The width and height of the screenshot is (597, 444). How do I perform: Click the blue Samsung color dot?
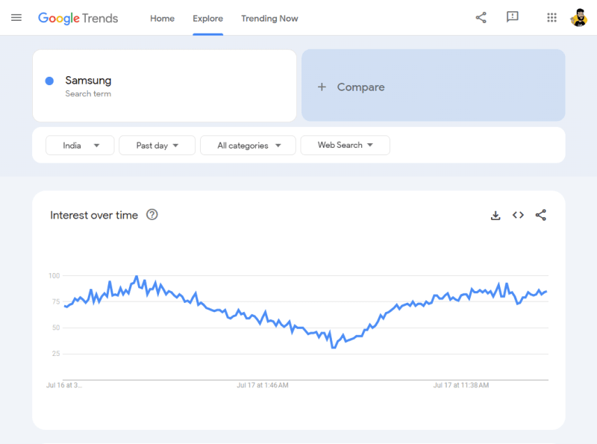pyautogui.click(x=49, y=81)
